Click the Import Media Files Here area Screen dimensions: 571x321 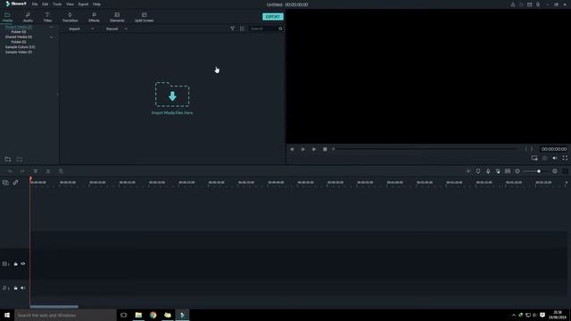(x=172, y=98)
